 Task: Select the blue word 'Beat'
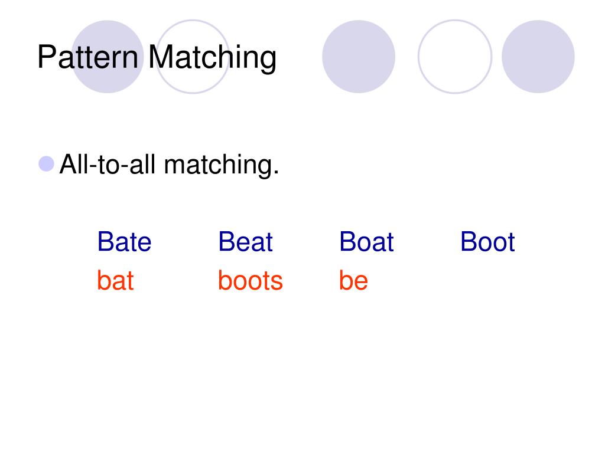coord(246,241)
